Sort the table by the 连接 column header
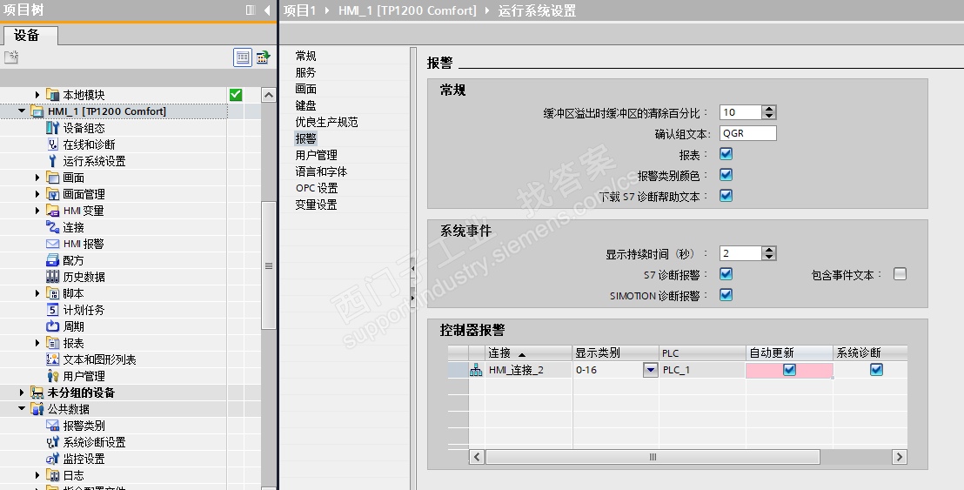 click(x=529, y=352)
